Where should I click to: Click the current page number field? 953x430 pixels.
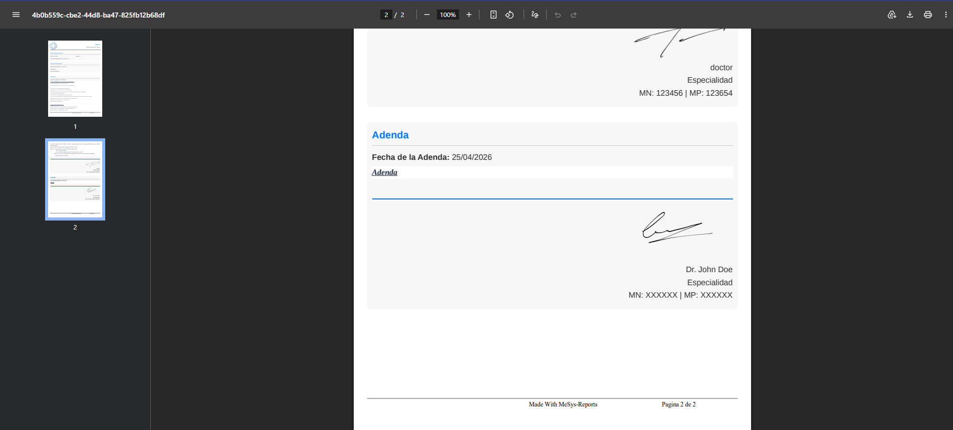386,15
